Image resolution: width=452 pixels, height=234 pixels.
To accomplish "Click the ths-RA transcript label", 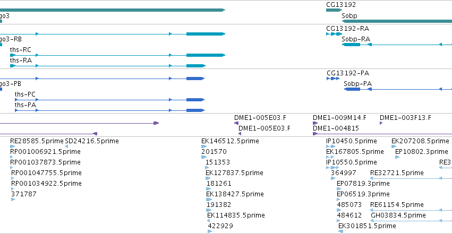I will tap(21, 60).
